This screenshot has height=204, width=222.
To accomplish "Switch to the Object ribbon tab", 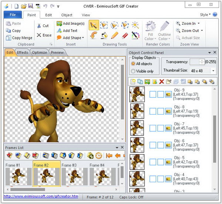I will (x=67, y=15).
